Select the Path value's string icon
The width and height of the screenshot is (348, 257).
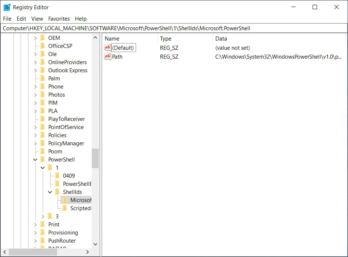point(107,56)
